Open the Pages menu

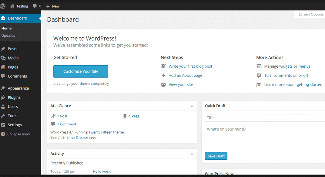(x=13, y=67)
